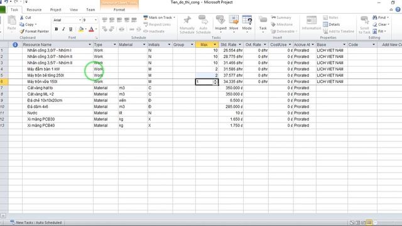402x226 pixels.
Task: Open the font color dropdown arrow
Action: pos(96,30)
